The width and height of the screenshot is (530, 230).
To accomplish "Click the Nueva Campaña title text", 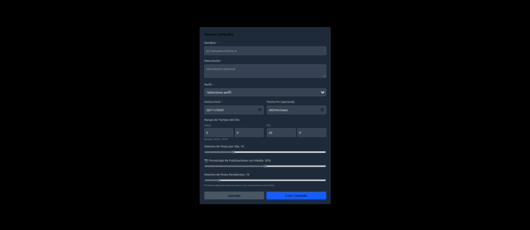I will (219, 34).
